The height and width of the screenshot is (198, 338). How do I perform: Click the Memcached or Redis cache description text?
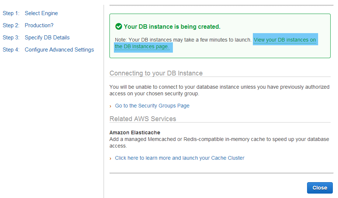coord(219,142)
